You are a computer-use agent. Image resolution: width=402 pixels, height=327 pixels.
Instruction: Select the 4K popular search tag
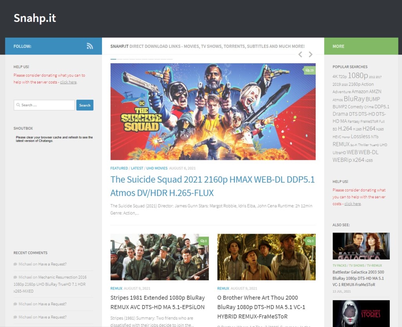point(335,77)
